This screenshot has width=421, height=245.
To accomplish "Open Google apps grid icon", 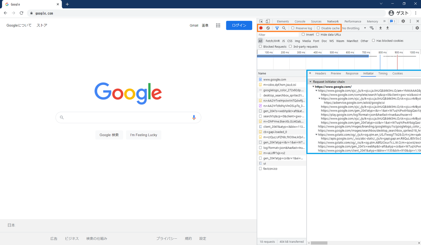I will (x=218, y=25).
